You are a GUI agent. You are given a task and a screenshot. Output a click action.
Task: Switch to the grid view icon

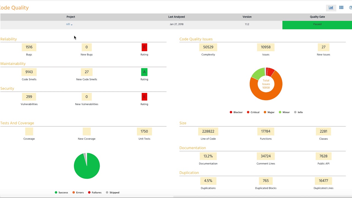pyautogui.click(x=341, y=8)
